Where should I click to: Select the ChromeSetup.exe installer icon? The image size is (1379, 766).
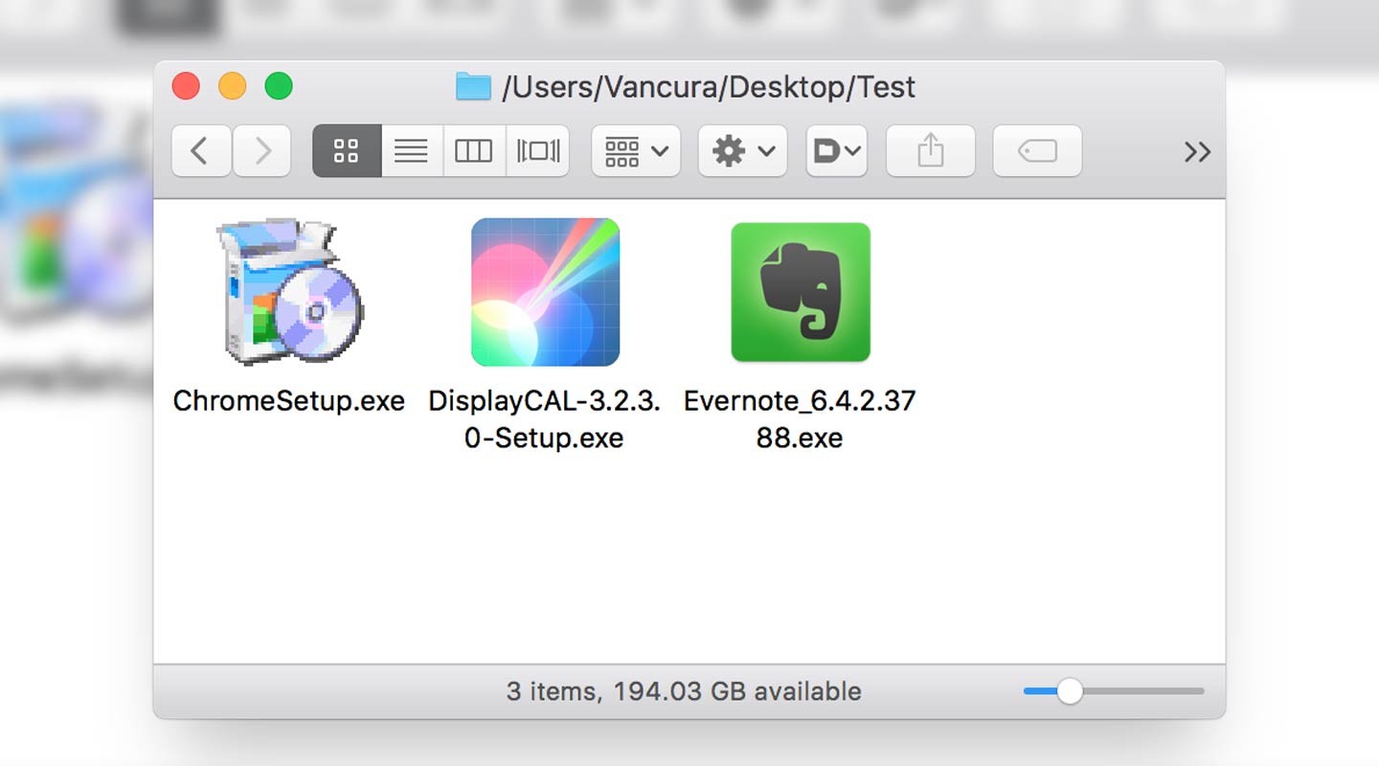(289, 292)
